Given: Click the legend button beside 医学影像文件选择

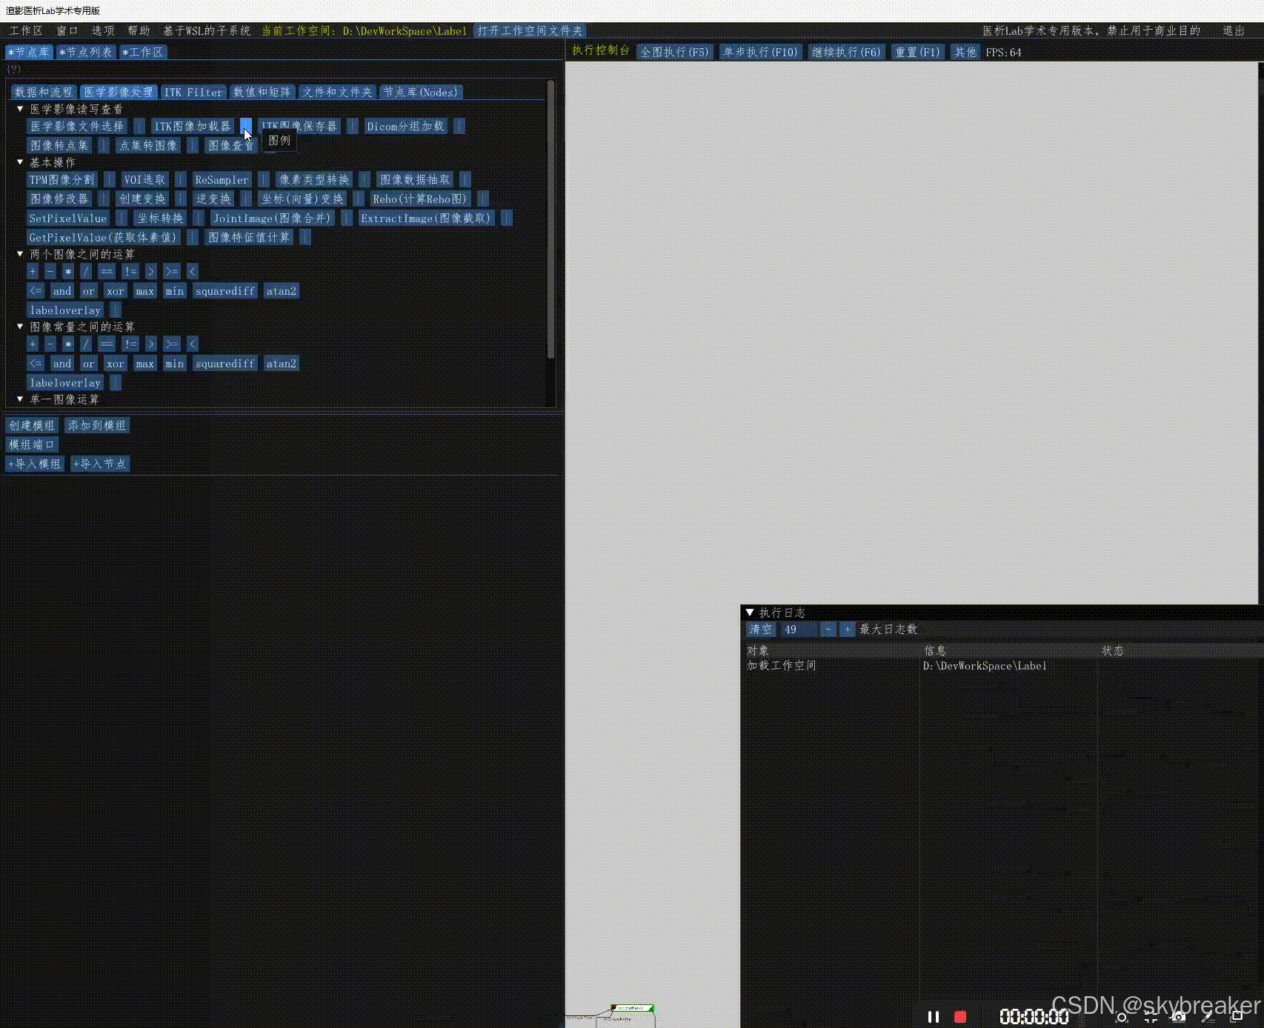Looking at the screenshot, I should click(139, 127).
